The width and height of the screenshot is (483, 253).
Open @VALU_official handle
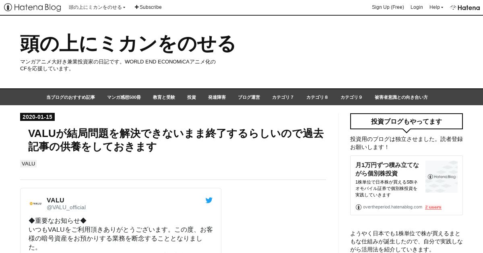(x=66, y=207)
